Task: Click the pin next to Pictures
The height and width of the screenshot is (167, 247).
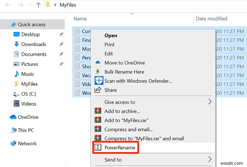Action: click(x=61, y=64)
